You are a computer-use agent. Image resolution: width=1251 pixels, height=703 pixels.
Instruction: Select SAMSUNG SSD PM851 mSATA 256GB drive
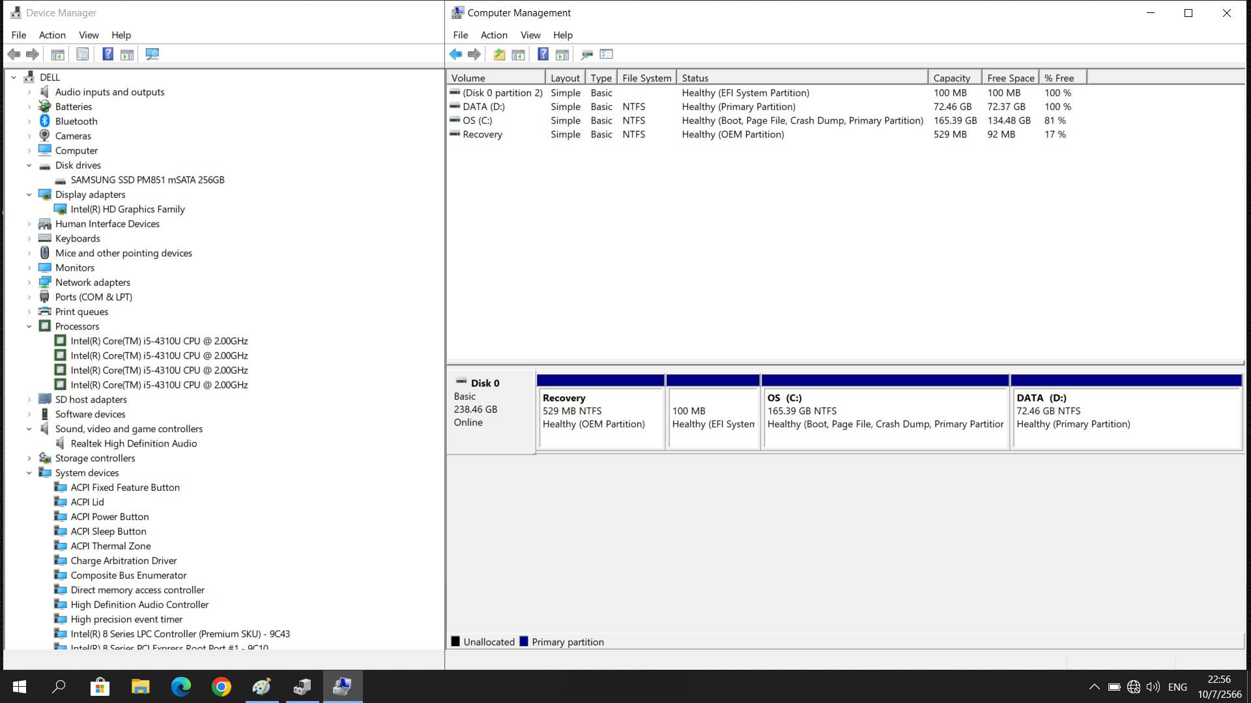pos(147,180)
